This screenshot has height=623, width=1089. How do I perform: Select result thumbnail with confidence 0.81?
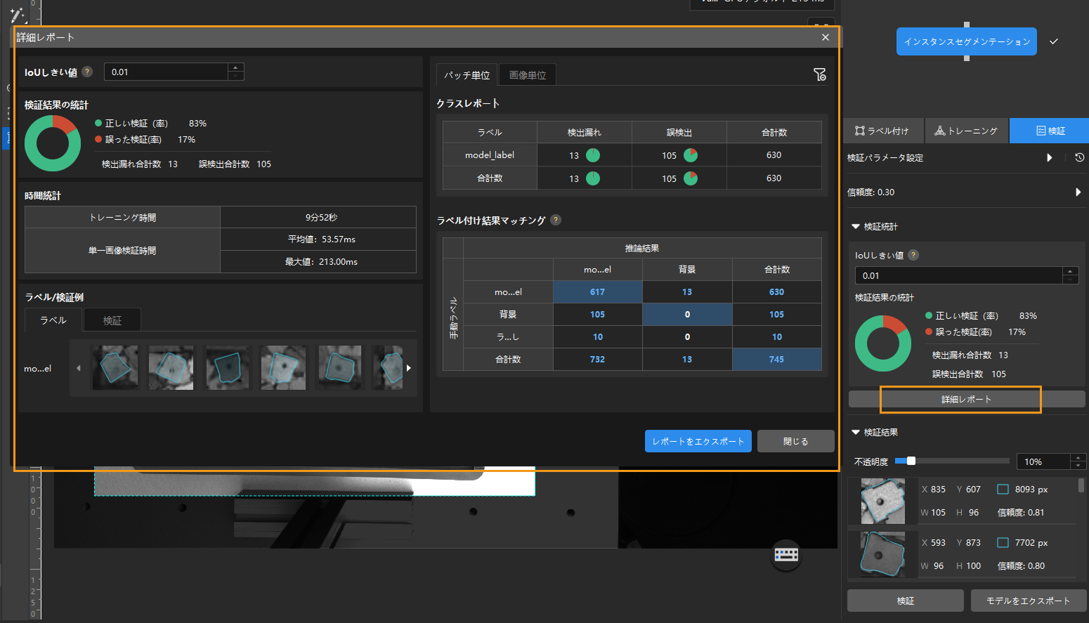coord(882,501)
